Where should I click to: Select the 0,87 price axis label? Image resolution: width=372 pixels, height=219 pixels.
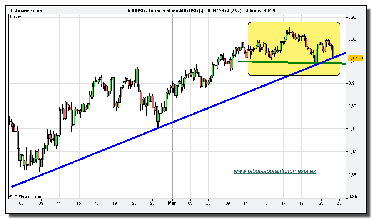pyautogui.click(x=352, y=151)
